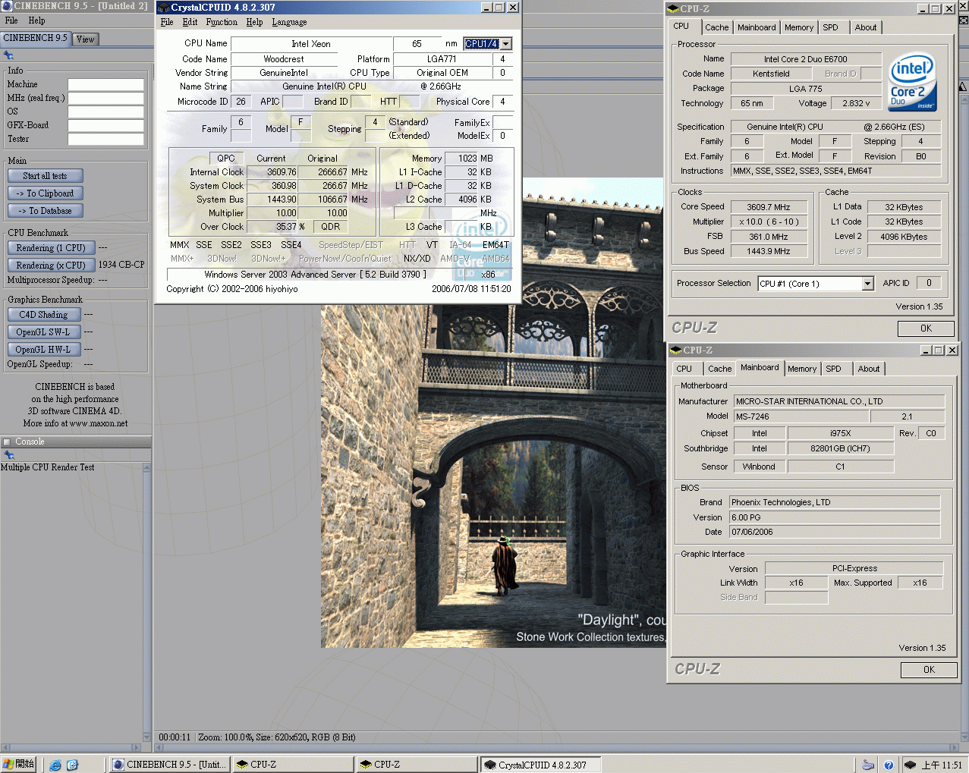
Task: Open the About tab in the CPU-Z mainboard window
Action: click(869, 369)
